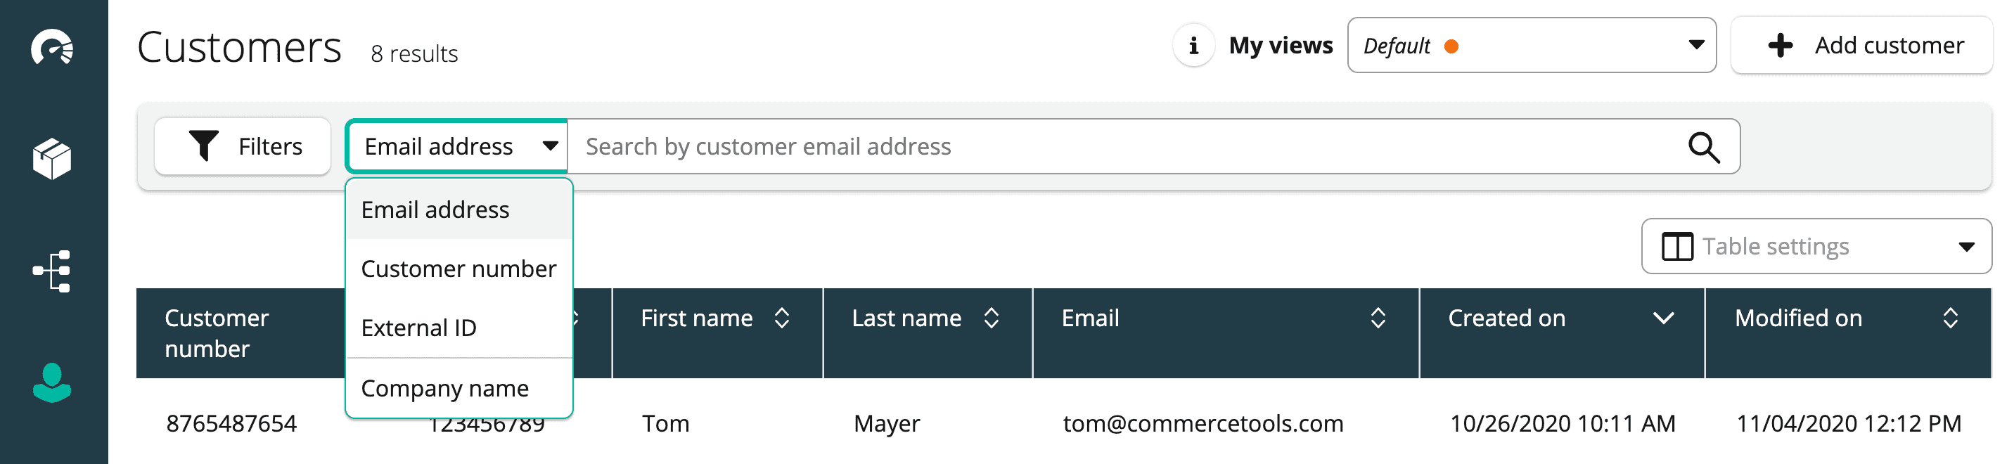Click the commercetools logo icon
Viewport: 2014px width, 464px height.
tap(52, 47)
